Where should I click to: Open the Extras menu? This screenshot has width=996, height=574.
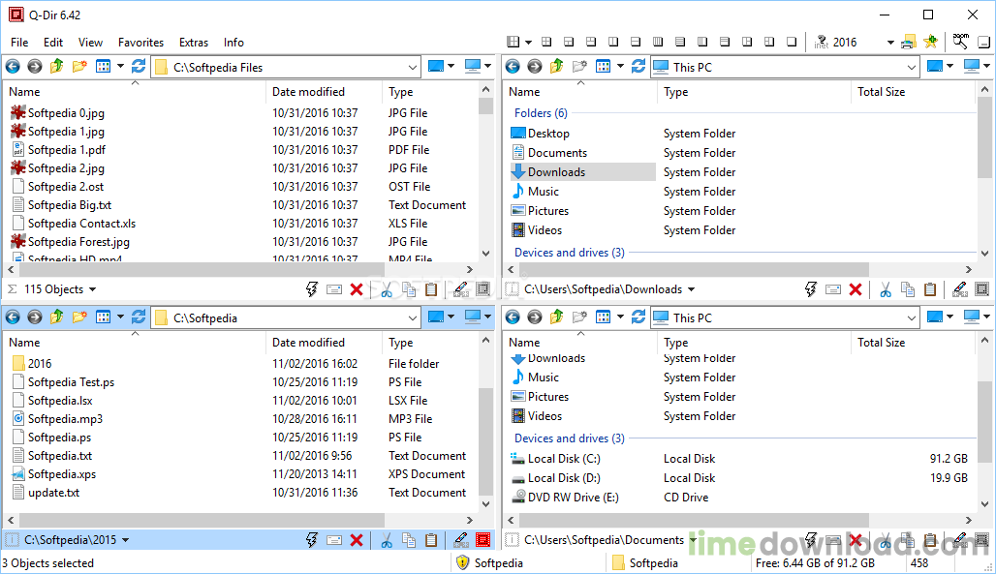194,43
